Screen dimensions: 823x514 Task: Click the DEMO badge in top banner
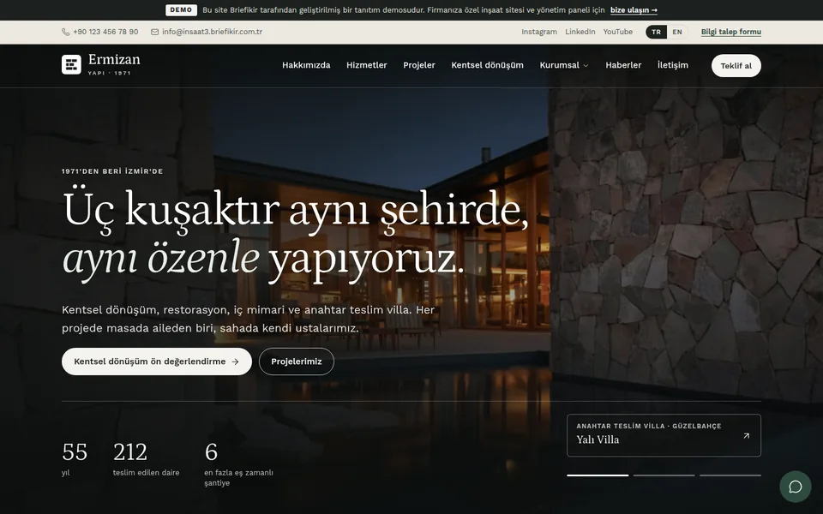click(x=181, y=10)
